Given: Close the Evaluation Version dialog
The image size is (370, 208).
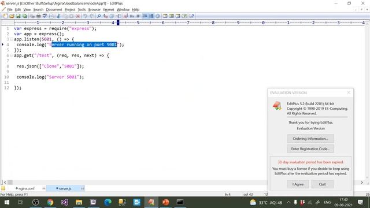Looking at the screenshot, I should [349, 92].
